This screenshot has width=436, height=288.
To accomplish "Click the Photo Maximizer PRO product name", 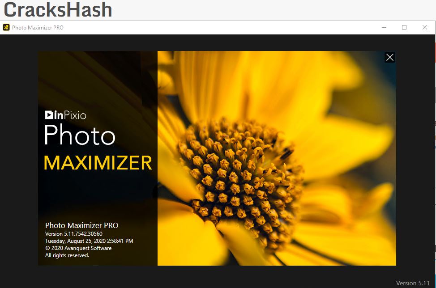I will pyautogui.click(x=82, y=225).
